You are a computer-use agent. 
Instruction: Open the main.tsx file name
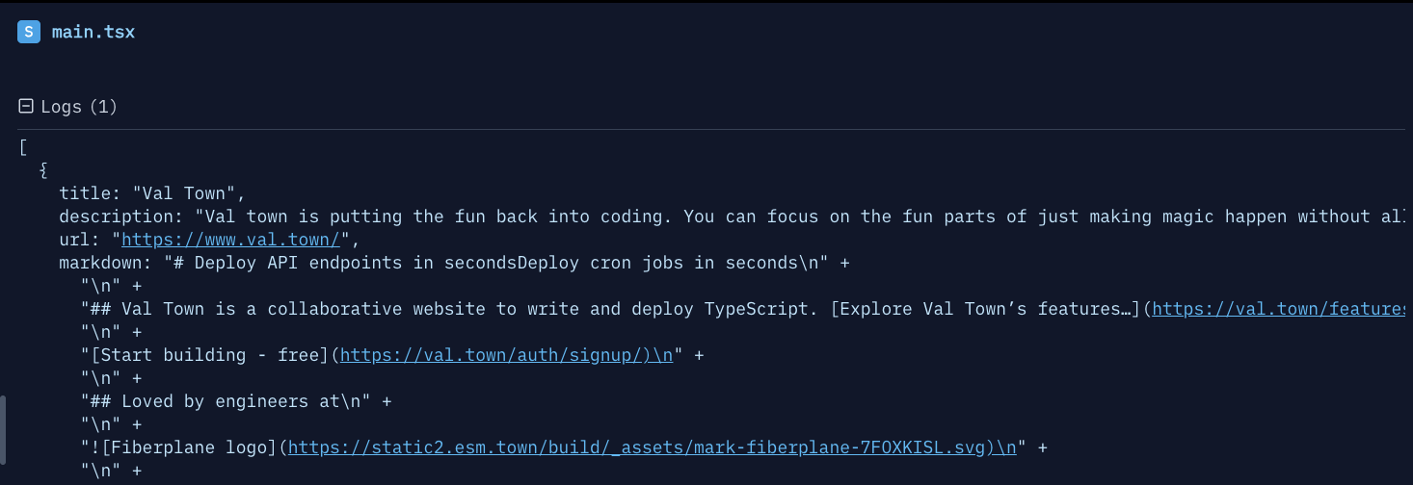tap(93, 32)
